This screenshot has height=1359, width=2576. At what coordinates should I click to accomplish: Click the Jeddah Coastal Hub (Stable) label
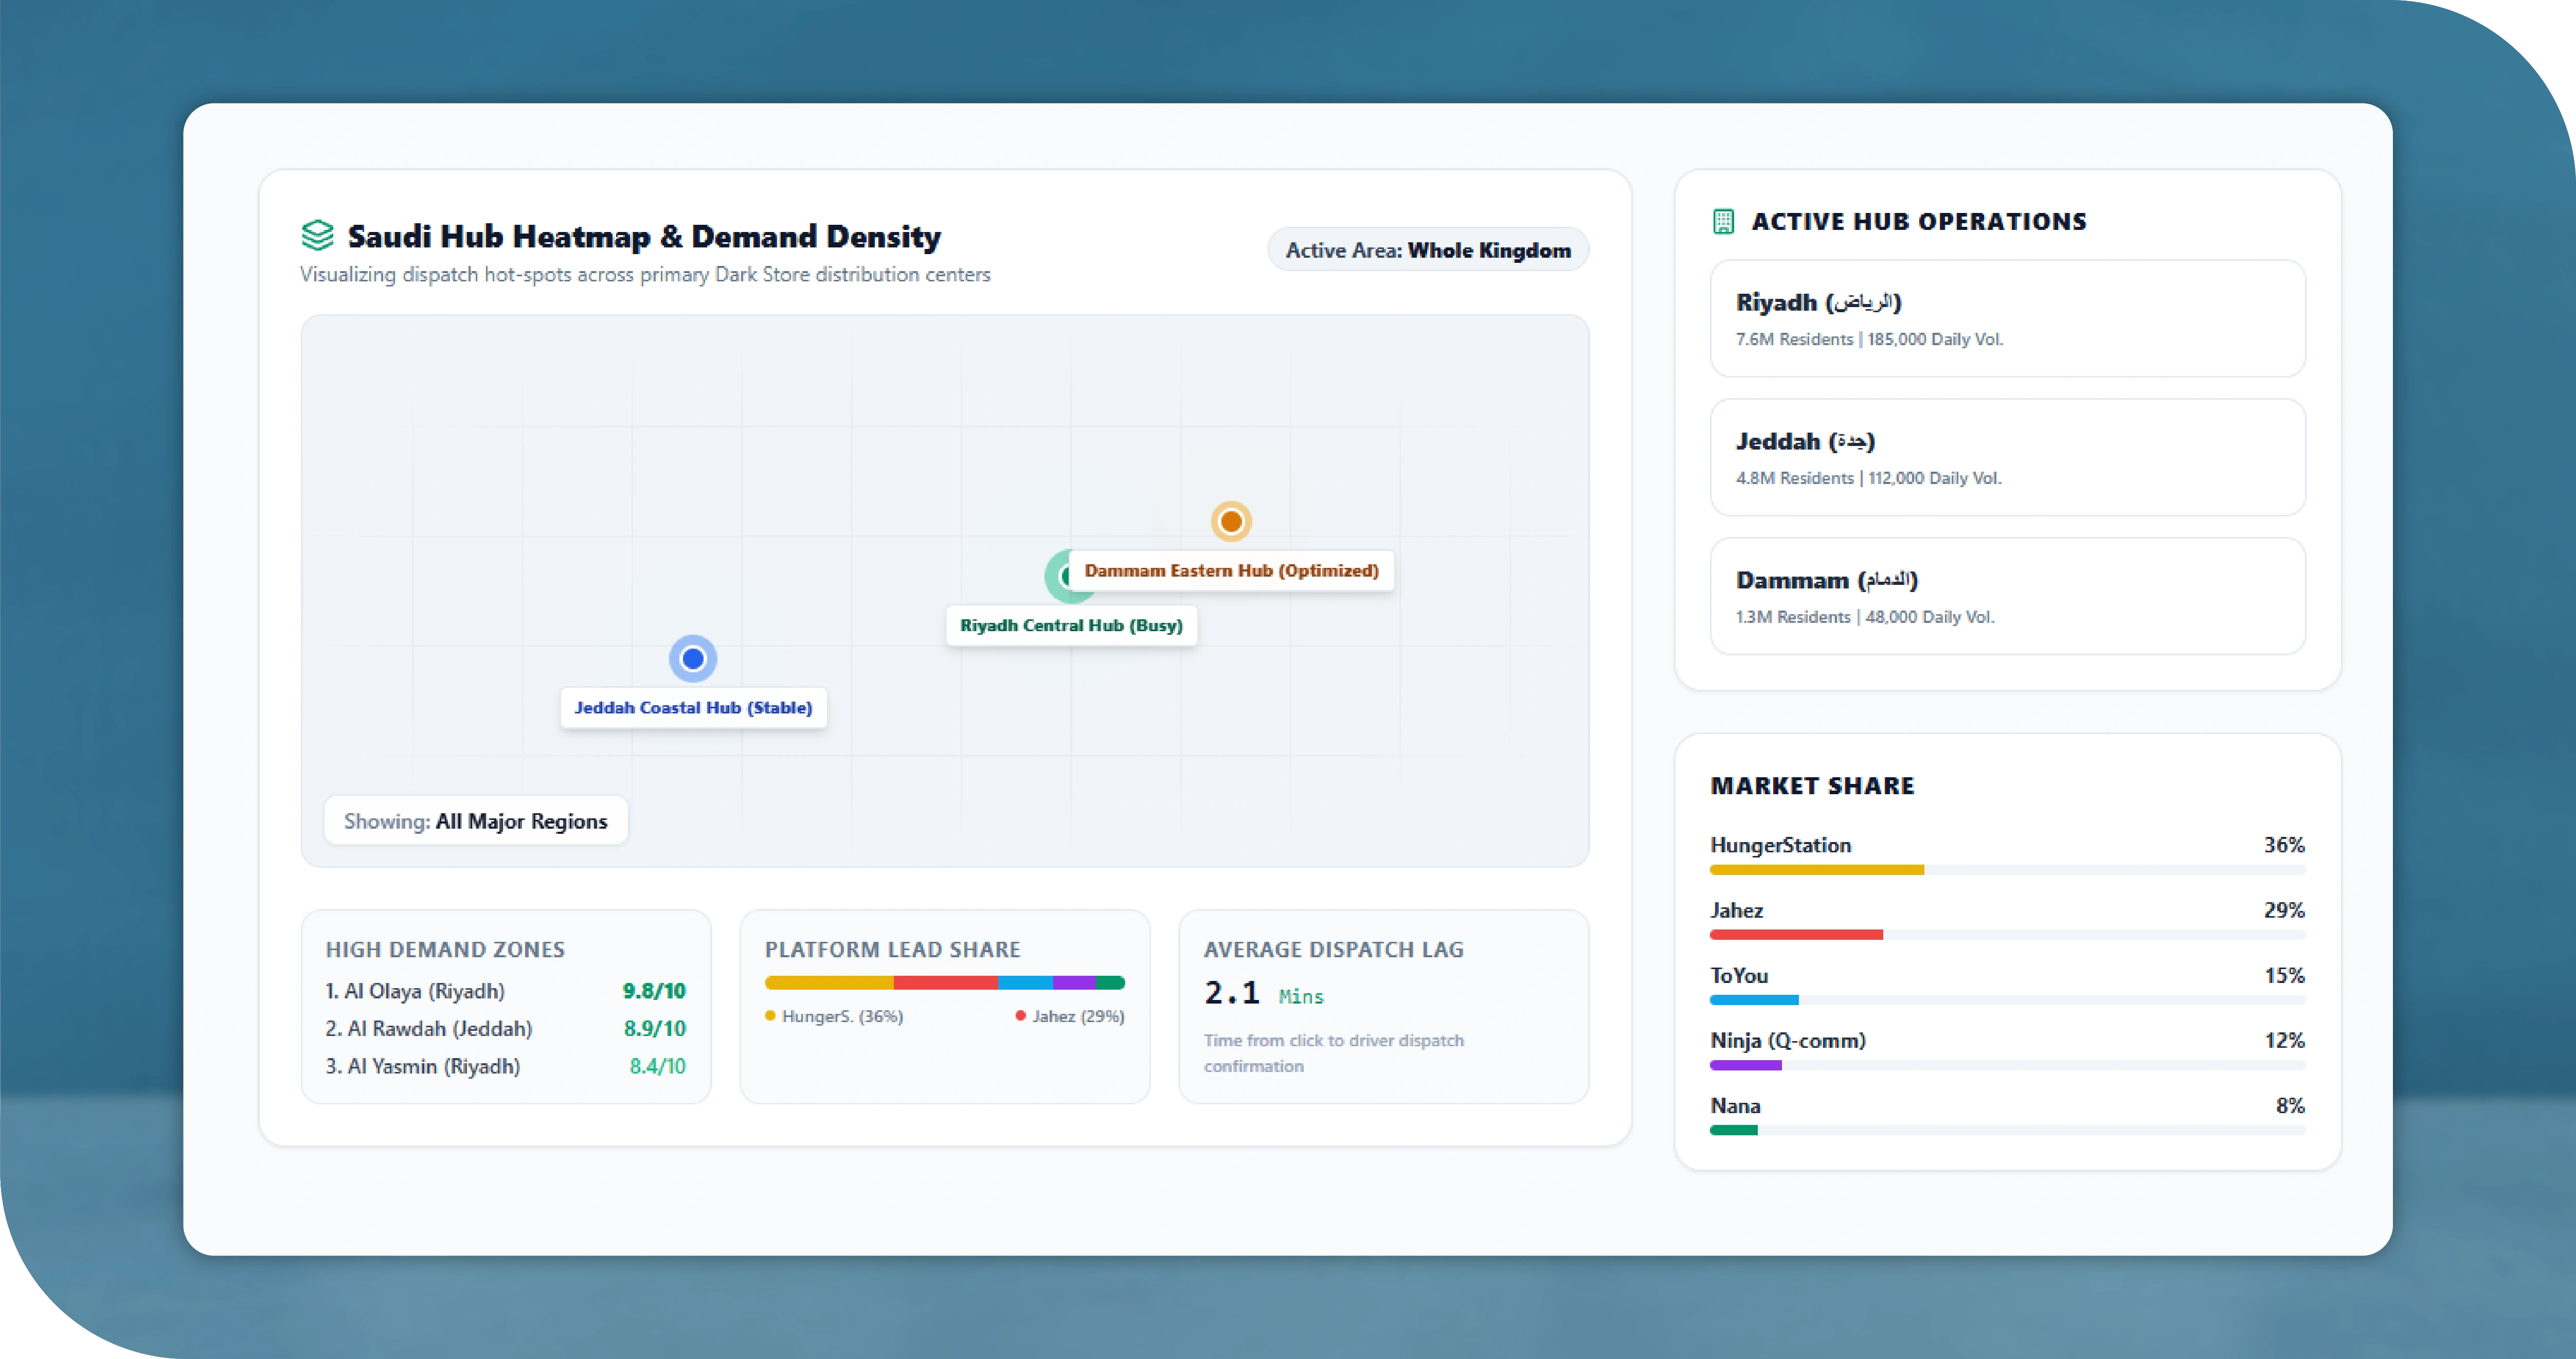point(693,707)
